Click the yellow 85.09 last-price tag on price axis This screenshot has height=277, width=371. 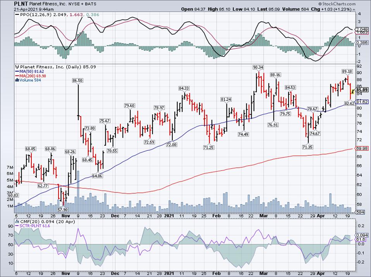[x=362, y=90]
